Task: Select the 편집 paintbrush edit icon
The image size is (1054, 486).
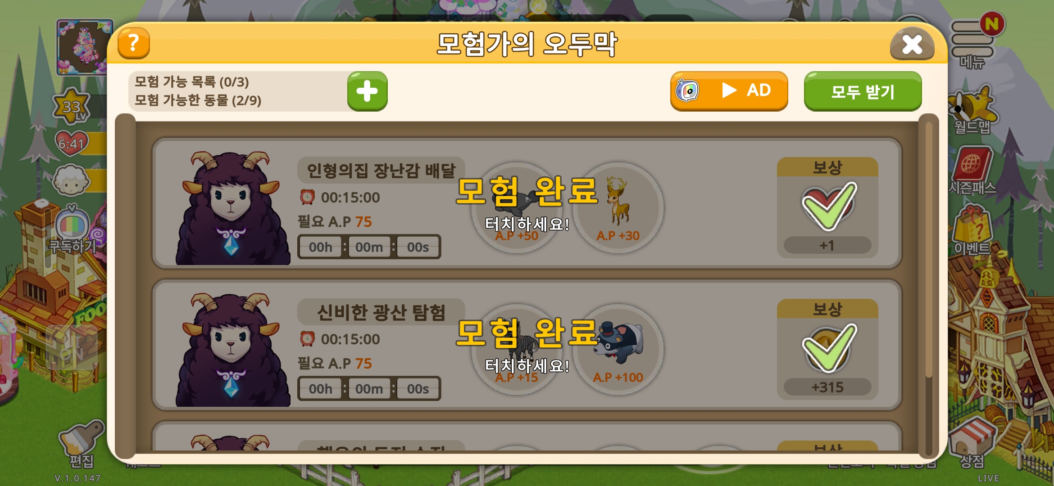Action: pyautogui.click(x=82, y=443)
